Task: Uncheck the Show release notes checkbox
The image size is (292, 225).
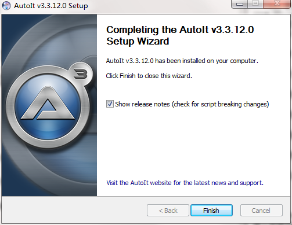Action: point(110,104)
